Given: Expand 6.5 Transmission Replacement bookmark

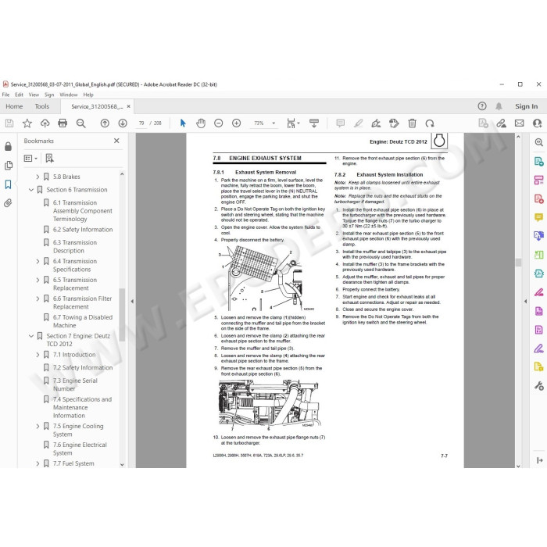Looking at the screenshot, I should 38,280.
